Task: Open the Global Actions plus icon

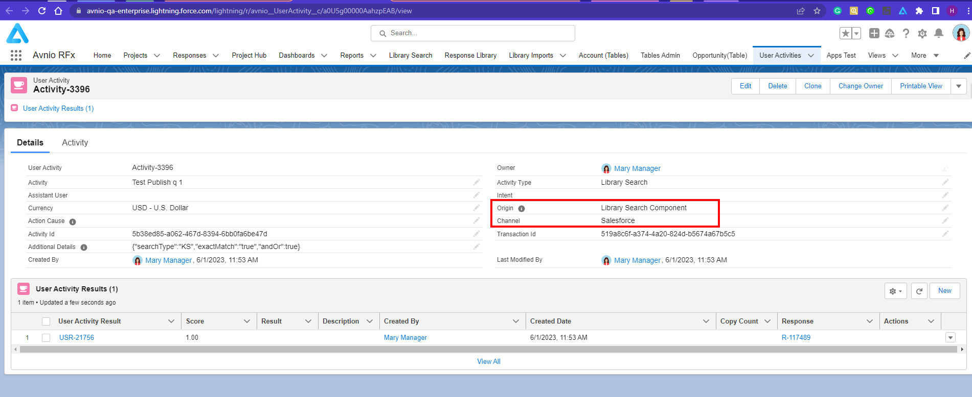Action: pos(874,33)
